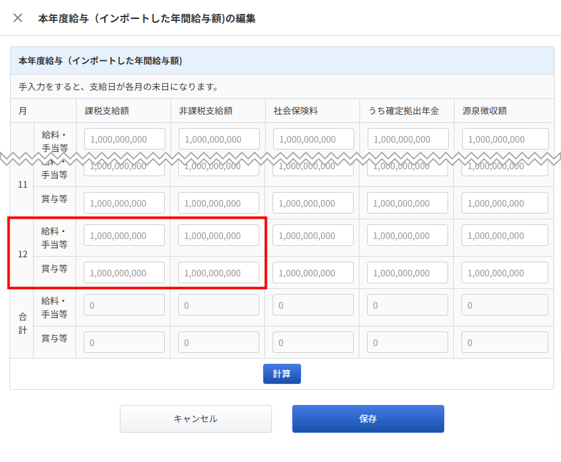Screen dimensions: 561x462
Task: Click month 11 賞与等 課税支給額 field
Action: click(x=124, y=203)
